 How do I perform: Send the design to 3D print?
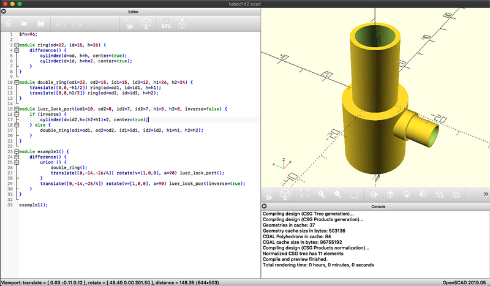[182, 24]
